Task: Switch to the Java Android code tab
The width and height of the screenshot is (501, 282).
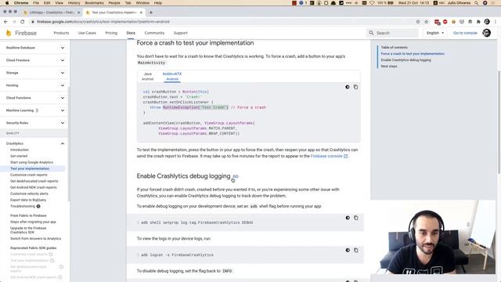Action: tap(148, 76)
